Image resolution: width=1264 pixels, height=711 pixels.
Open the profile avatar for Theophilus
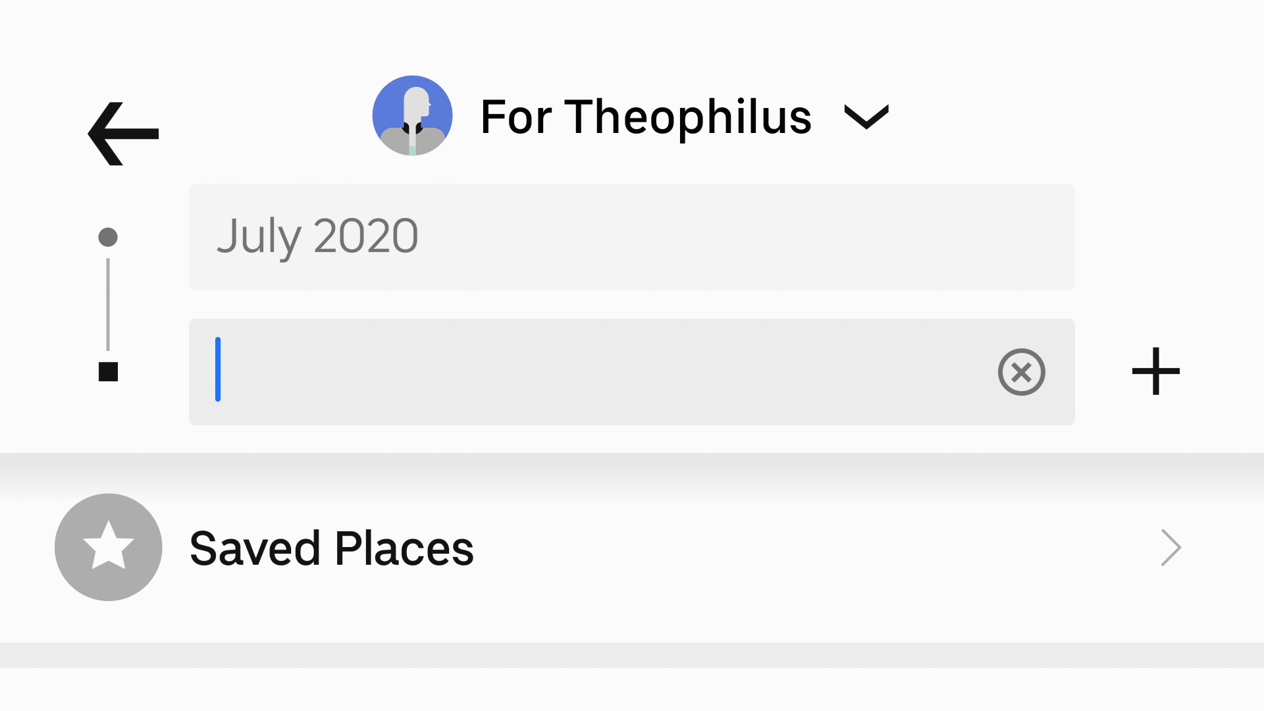pyautogui.click(x=412, y=115)
